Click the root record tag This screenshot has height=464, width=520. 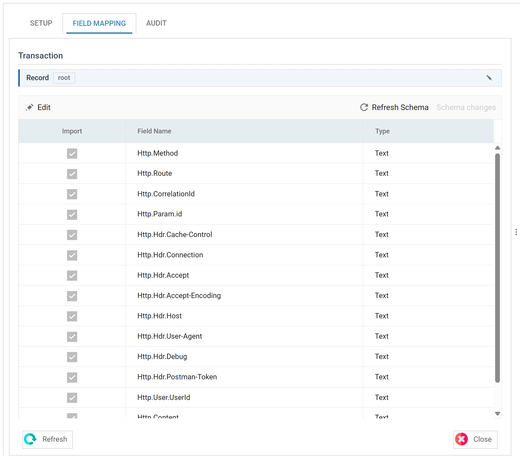tap(64, 78)
